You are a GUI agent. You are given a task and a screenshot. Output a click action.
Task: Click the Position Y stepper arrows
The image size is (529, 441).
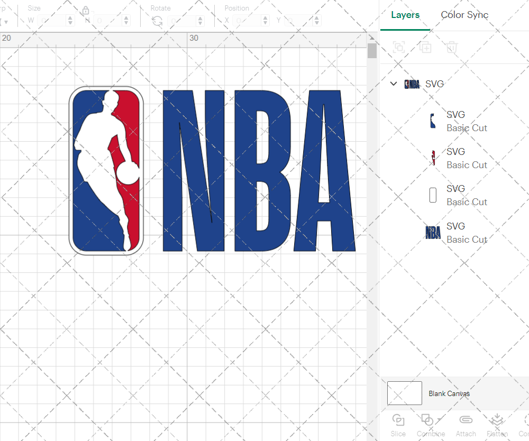click(x=317, y=21)
